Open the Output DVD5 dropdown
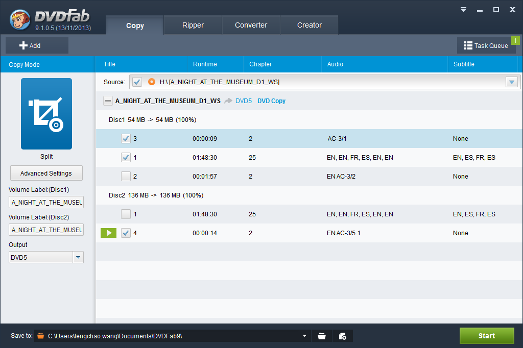Image resolution: width=523 pixels, height=348 pixels. [x=78, y=258]
